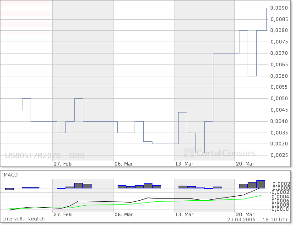293x225 pixels.
Task: Click the OBB exchange label
Action: point(77,155)
